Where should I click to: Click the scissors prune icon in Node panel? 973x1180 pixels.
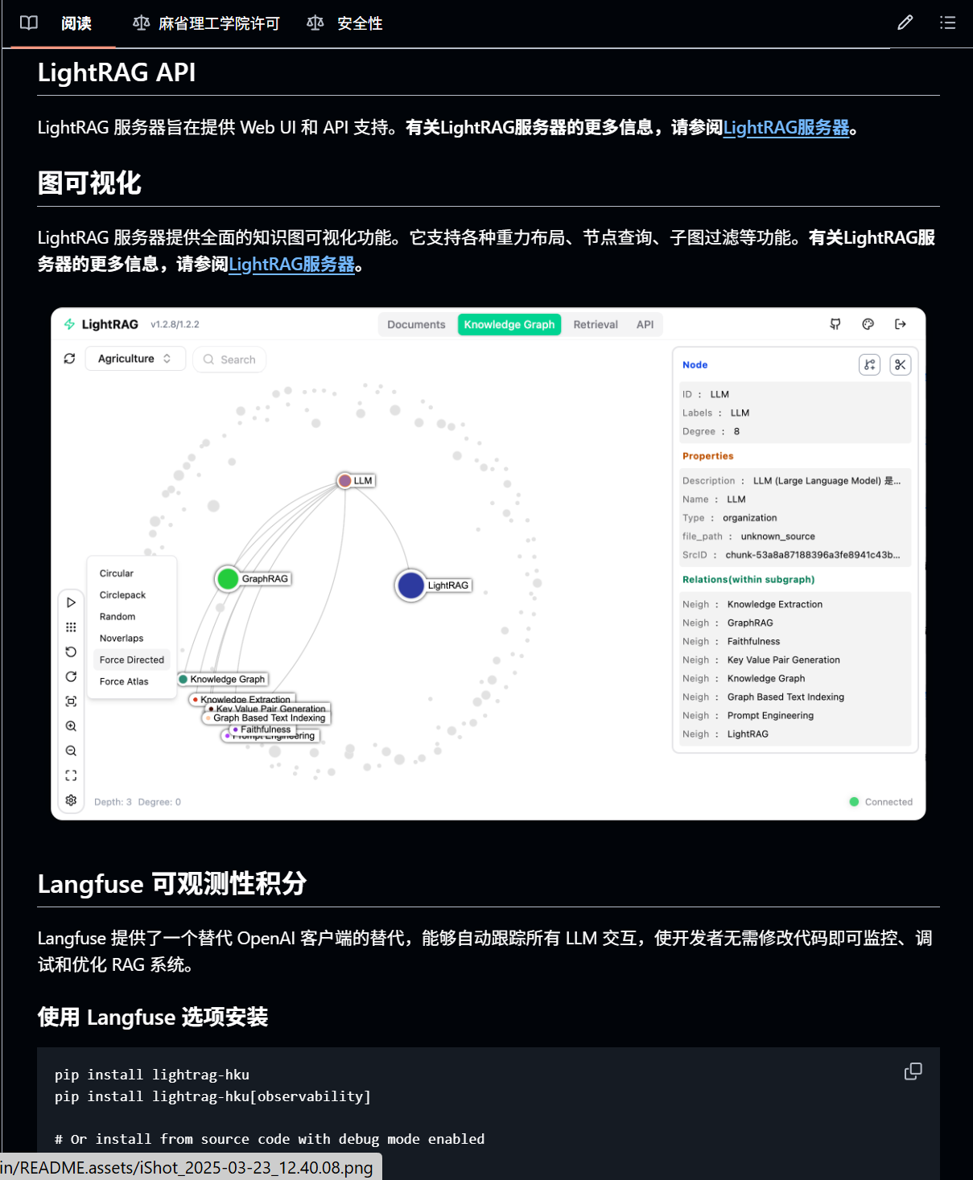coord(901,365)
